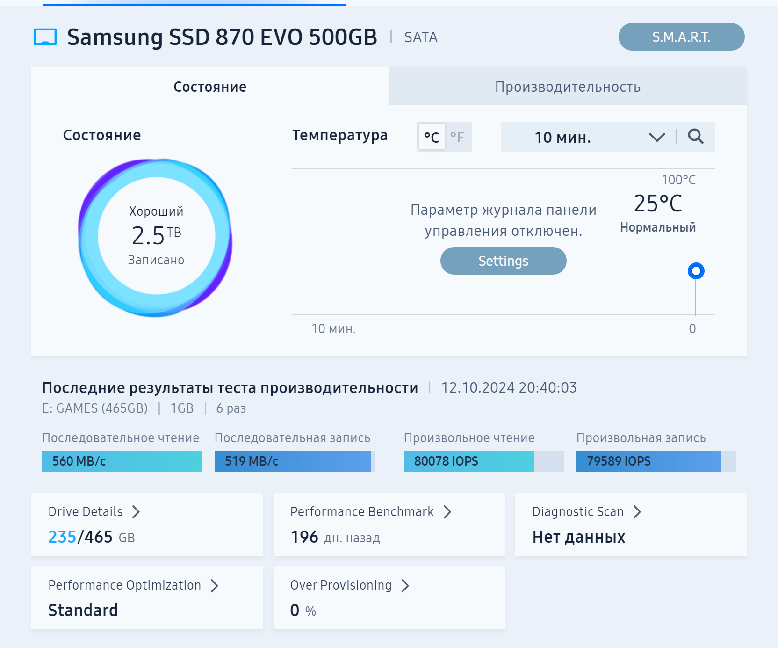Click the 560 MB/с sequential read bar
778x648 pixels.
pos(122,461)
